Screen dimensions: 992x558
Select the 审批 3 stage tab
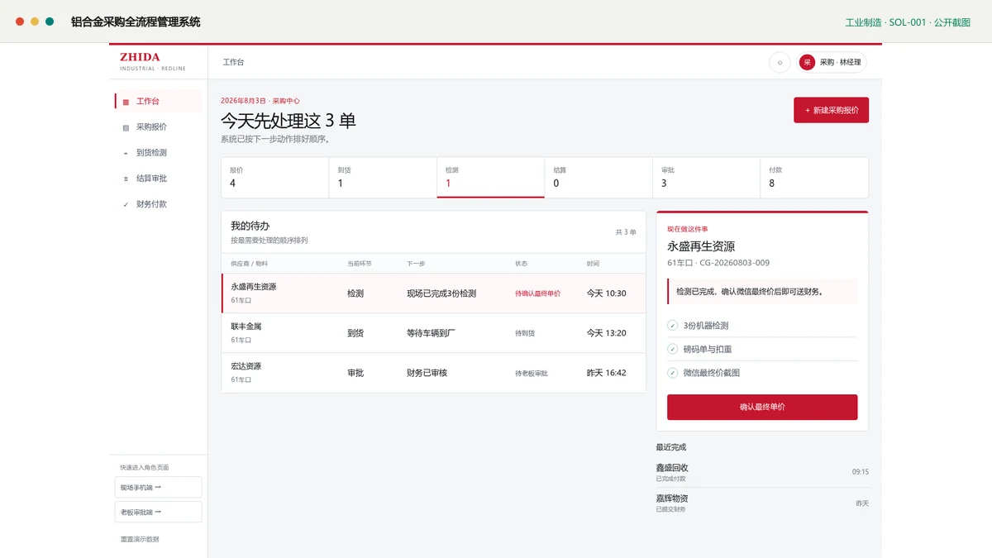(706, 178)
